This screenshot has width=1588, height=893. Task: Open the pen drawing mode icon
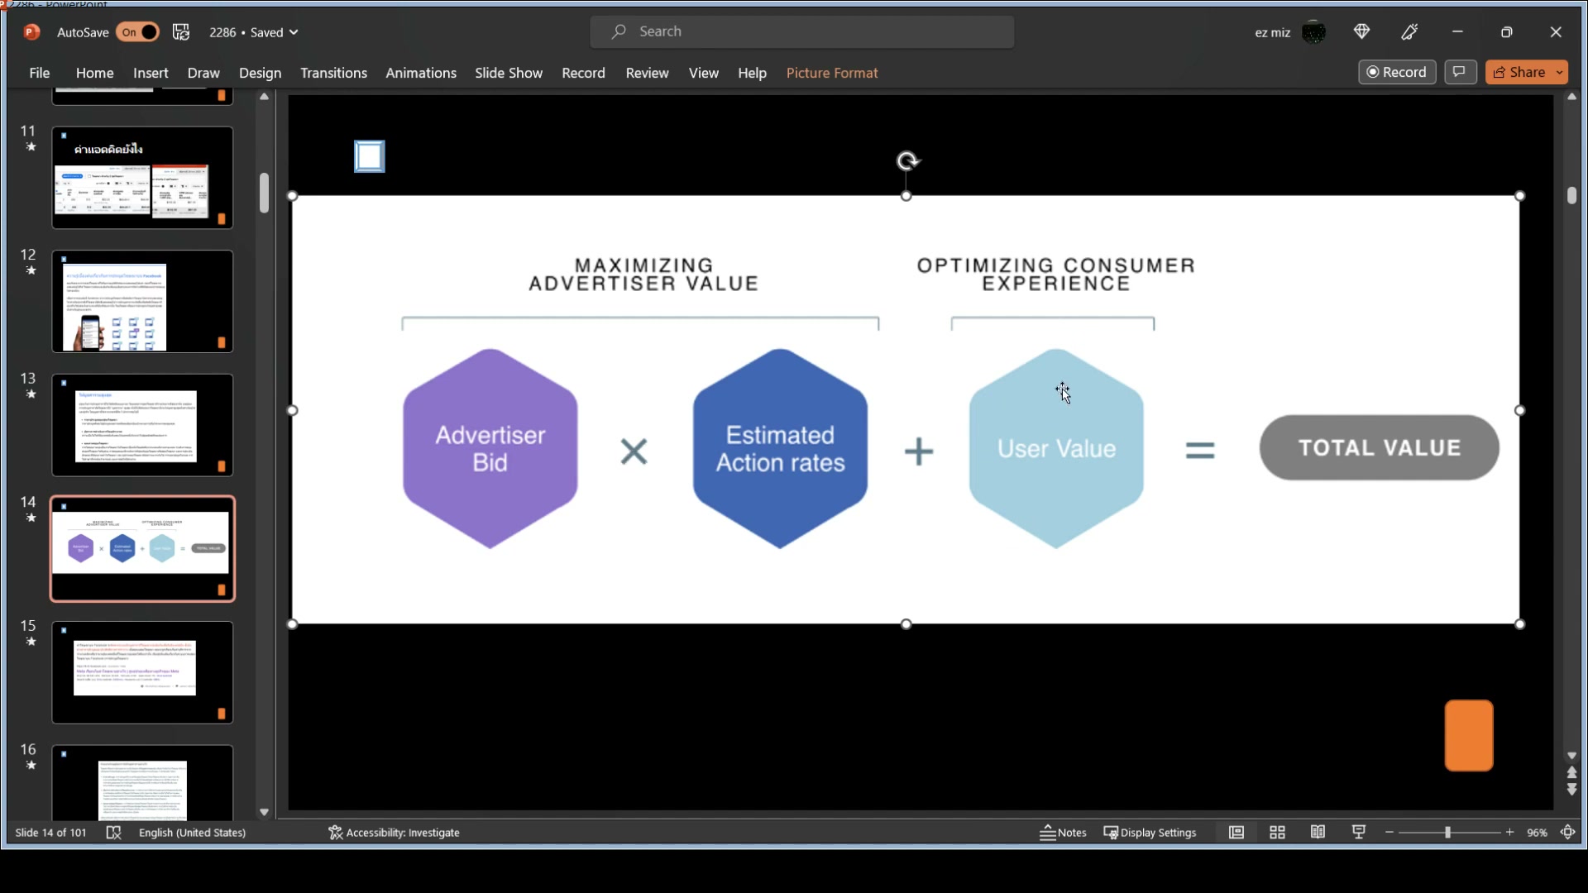pyautogui.click(x=1410, y=32)
